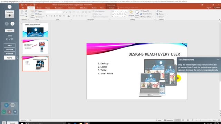Click Sign in link
The height and width of the screenshot is (124, 221).
pos(209,8)
